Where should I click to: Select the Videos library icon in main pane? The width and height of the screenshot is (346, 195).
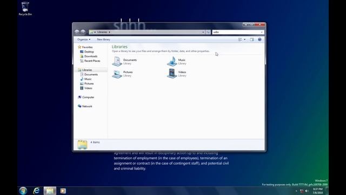172,74
